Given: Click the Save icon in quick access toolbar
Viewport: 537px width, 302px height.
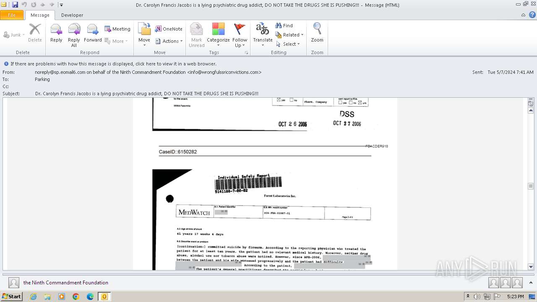Looking at the screenshot, I should 15,5.
